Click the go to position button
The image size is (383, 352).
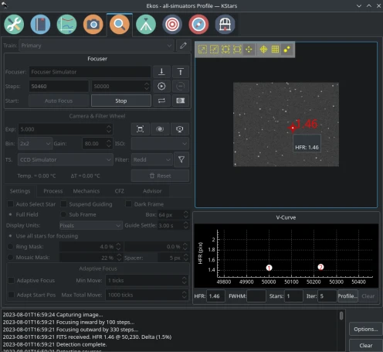point(161,86)
